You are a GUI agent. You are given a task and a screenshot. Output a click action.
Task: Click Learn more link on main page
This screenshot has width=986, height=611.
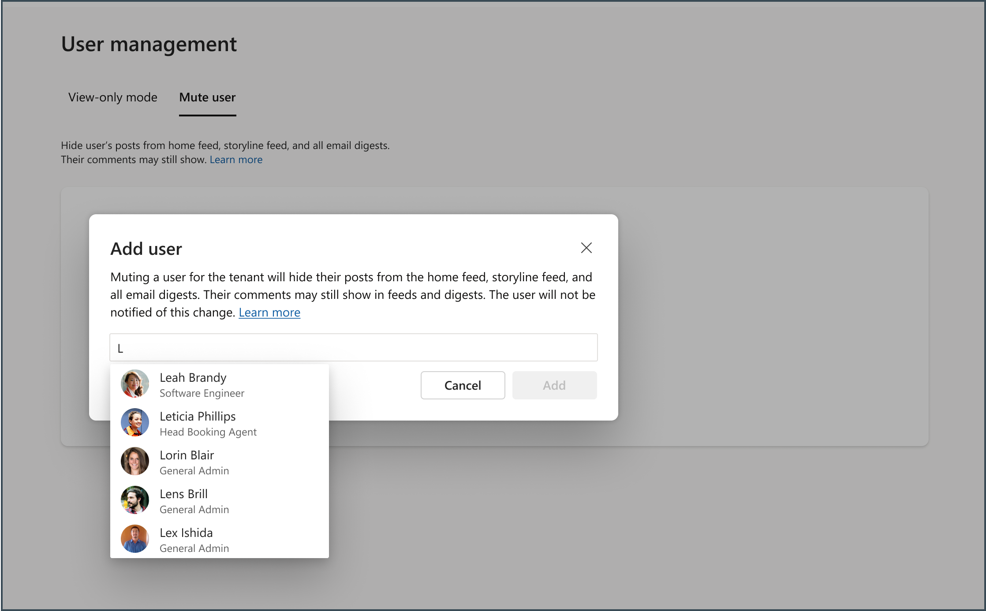tap(236, 159)
